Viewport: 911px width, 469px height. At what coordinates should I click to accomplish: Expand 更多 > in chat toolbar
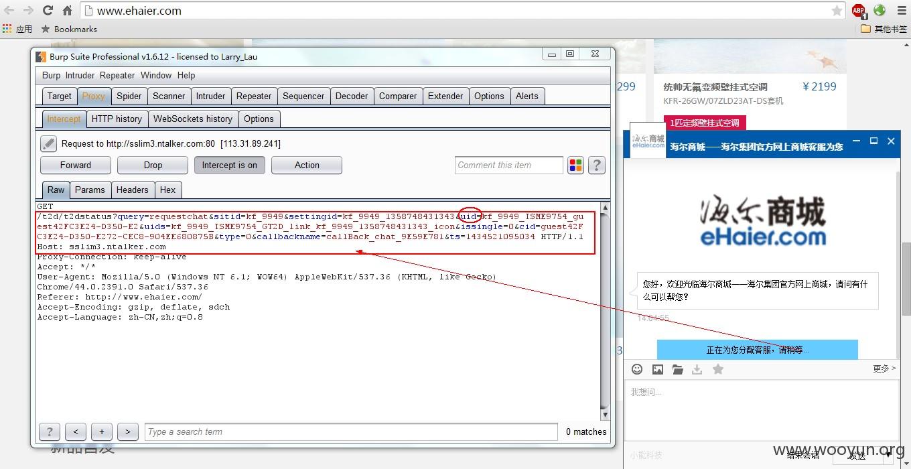coord(884,368)
